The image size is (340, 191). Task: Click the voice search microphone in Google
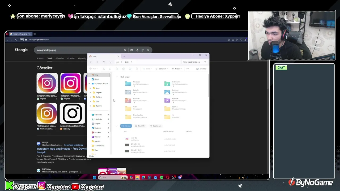pos(137,50)
